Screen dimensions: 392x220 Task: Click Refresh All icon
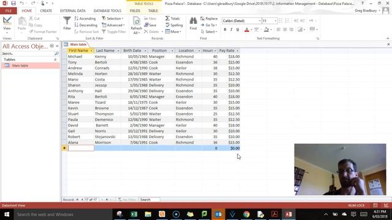click(x=137, y=25)
